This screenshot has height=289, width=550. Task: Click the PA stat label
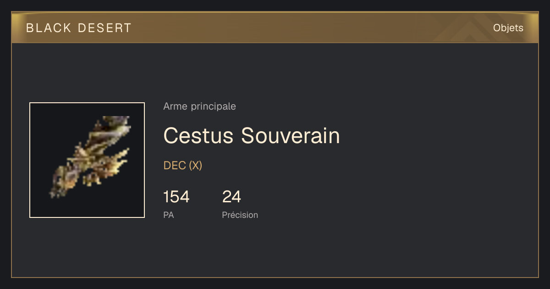click(169, 215)
